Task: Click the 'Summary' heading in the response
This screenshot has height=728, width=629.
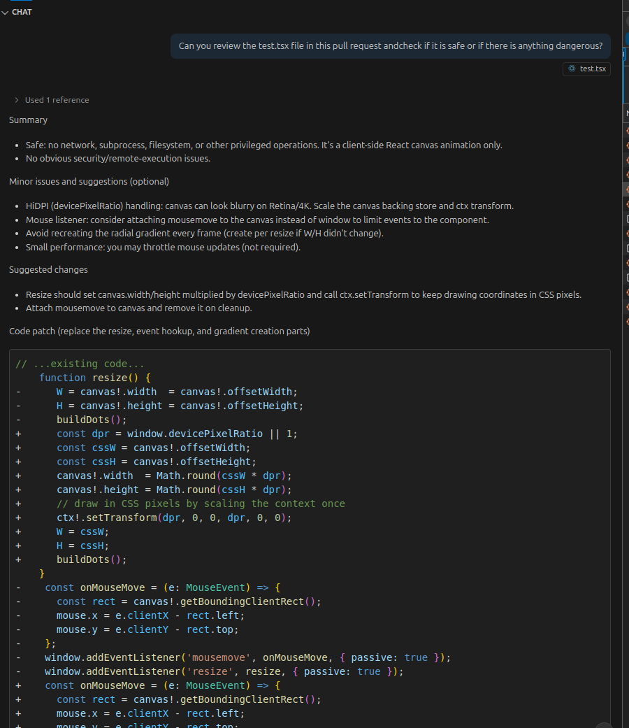Action: coord(28,120)
